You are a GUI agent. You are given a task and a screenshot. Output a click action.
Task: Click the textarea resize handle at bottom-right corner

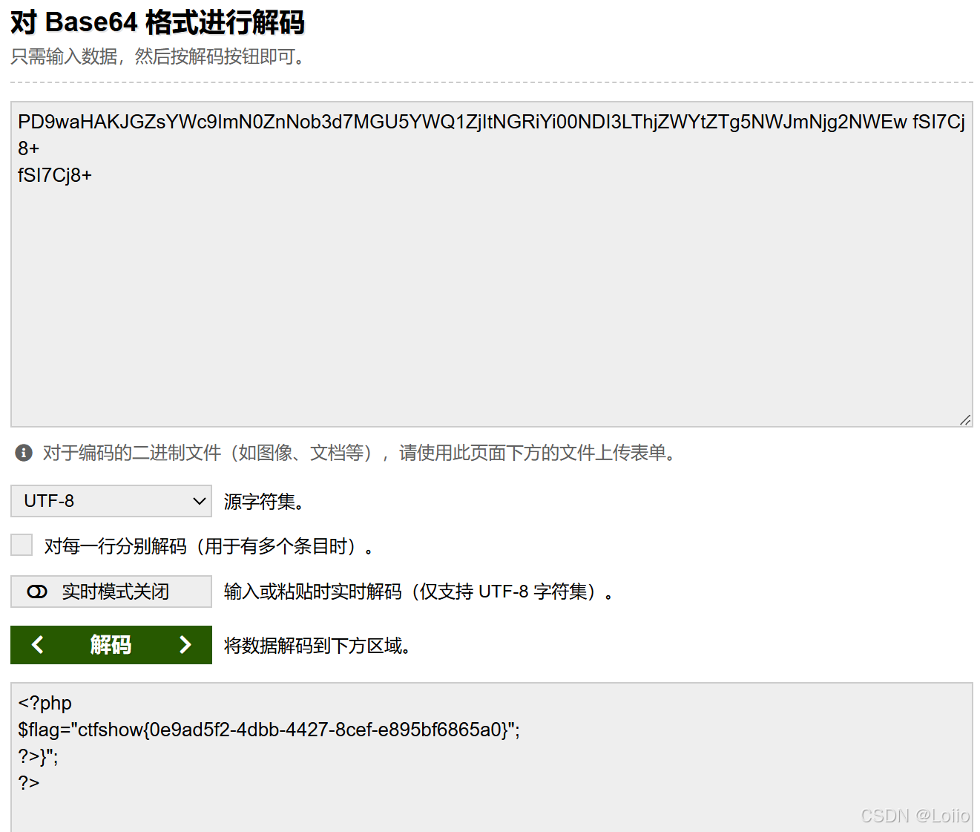coord(967,419)
